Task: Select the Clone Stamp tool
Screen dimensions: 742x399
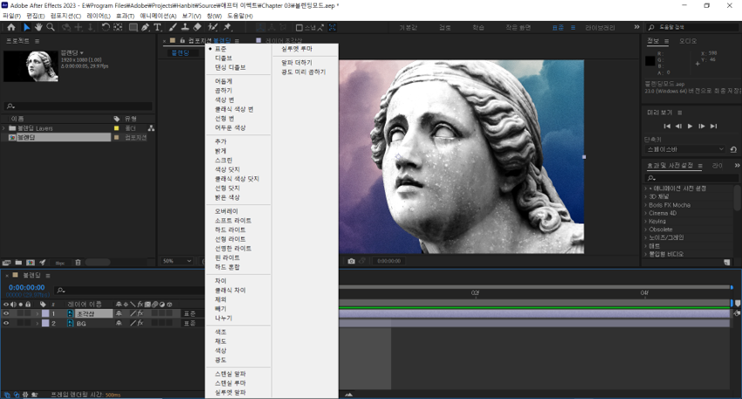Action: point(185,27)
